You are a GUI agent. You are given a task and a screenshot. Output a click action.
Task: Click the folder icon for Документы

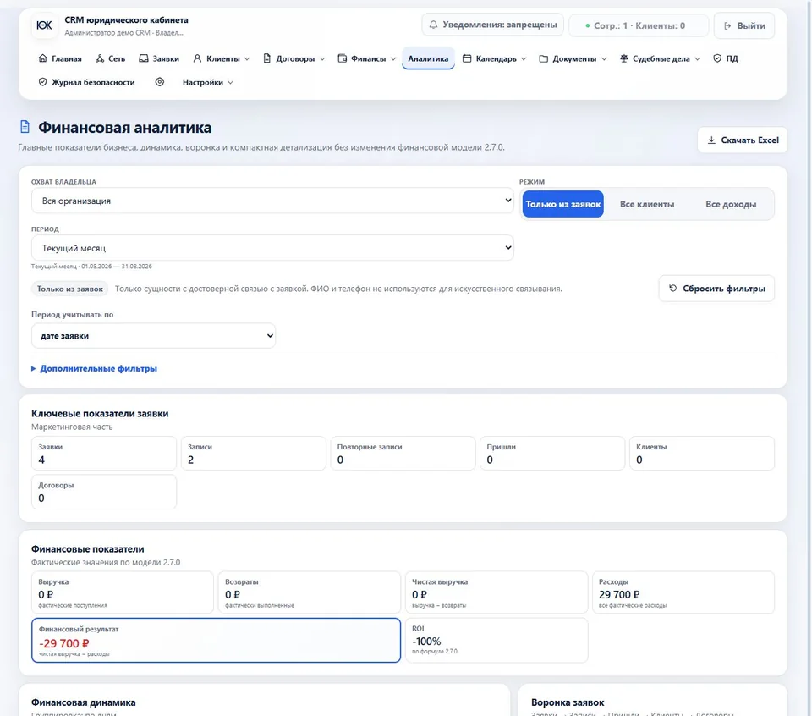coord(543,58)
